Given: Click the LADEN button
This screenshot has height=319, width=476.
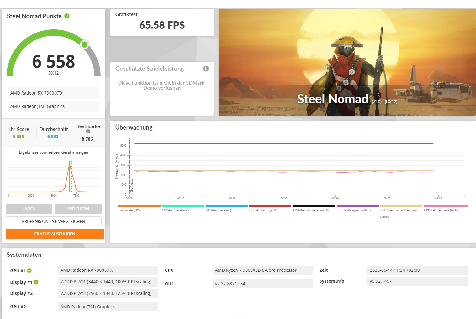Looking at the screenshot, I should [x=29, y=209].
